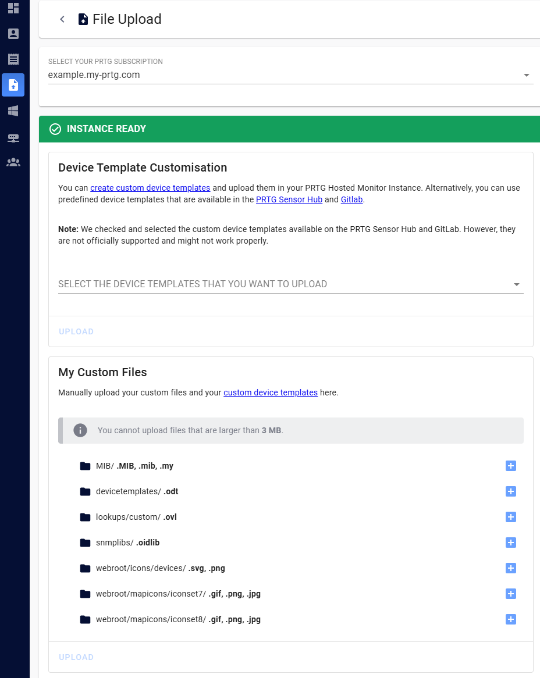The image size is (540, 678).
Task: Click the iconset7 folder icon
Action: coord(85,594)
